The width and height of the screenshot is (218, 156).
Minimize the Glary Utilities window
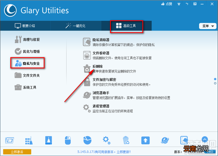pyautogui.click(x=202, y=4)
